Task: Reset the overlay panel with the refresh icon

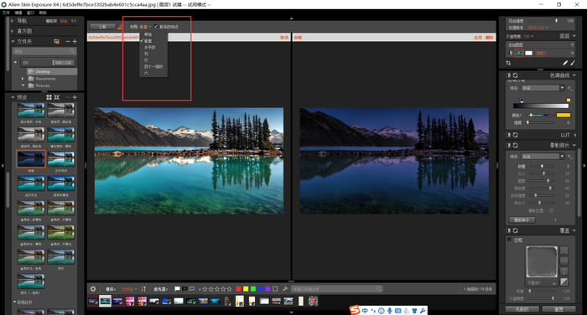Action: 516,230
